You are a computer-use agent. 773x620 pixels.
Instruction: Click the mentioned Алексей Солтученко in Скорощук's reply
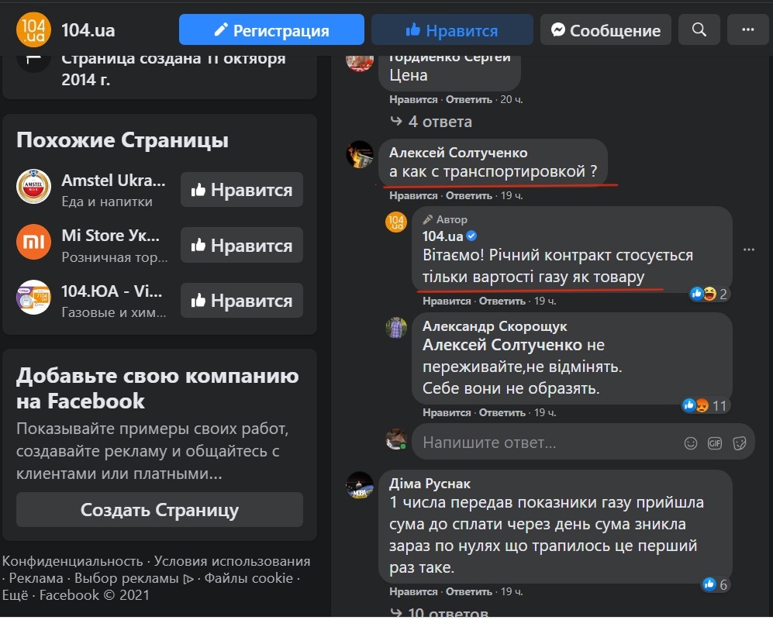coord(502,345)
